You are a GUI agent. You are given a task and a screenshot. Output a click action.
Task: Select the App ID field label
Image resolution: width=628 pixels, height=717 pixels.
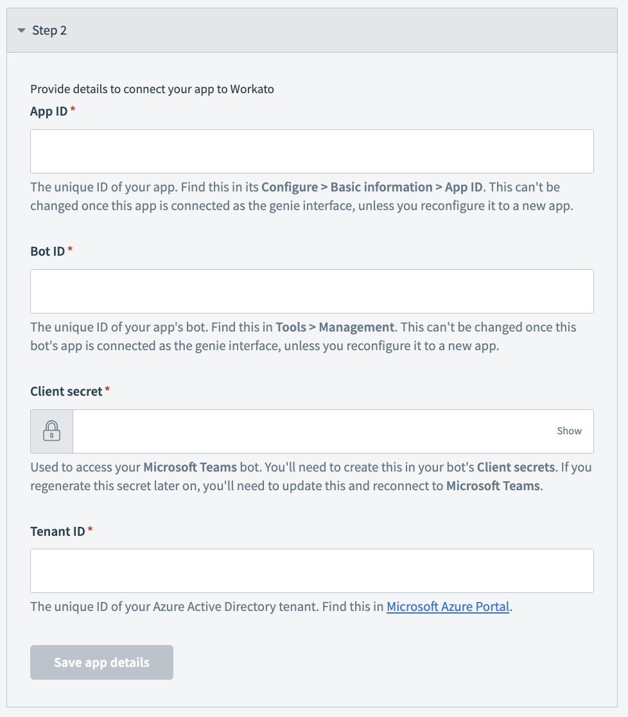click(48, 111)
